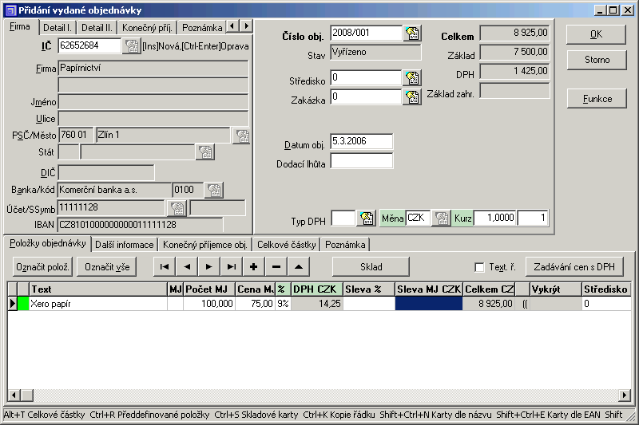Open Typ DPH lookup icon
This screenshot has height=425, width=639.
click(367, 218)
